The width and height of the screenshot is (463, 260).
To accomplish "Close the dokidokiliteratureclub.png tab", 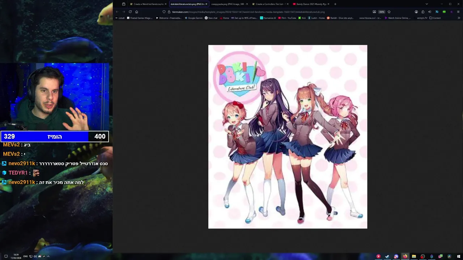I will [x=207, y=4].
